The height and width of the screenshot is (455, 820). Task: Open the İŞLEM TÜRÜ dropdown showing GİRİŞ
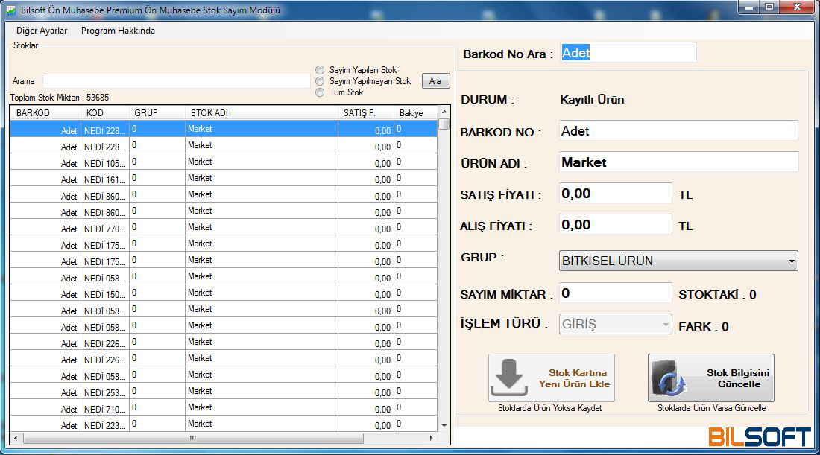(615, 324)
